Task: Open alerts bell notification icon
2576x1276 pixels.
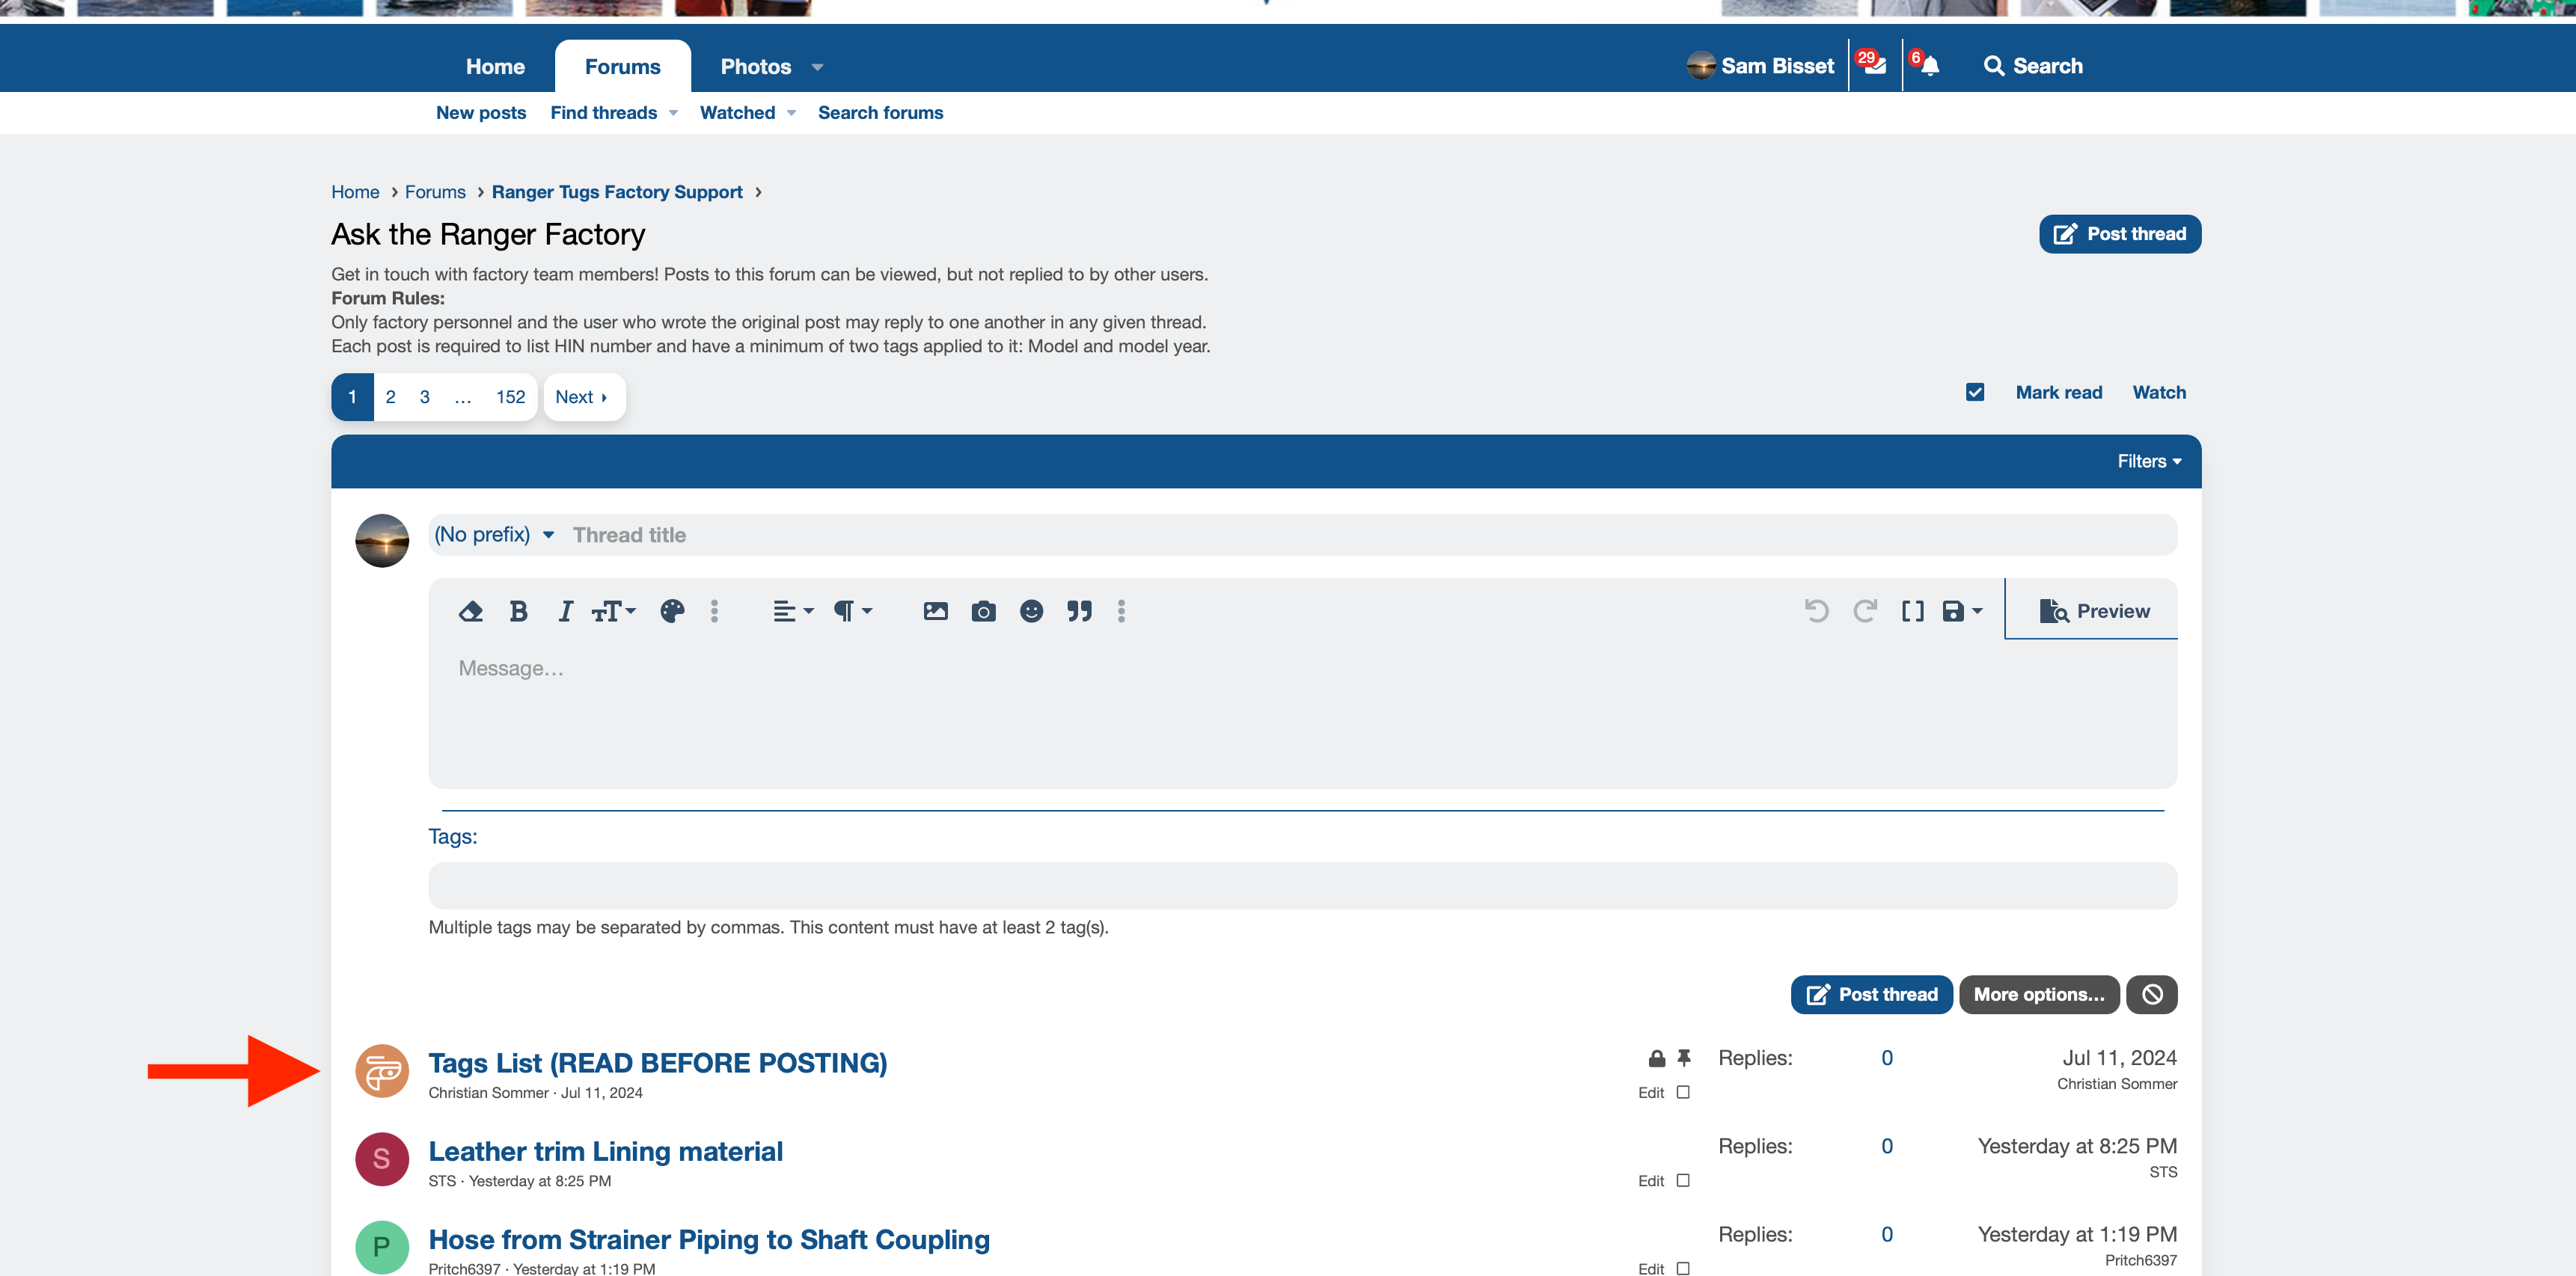Action: coord(1929,66)
